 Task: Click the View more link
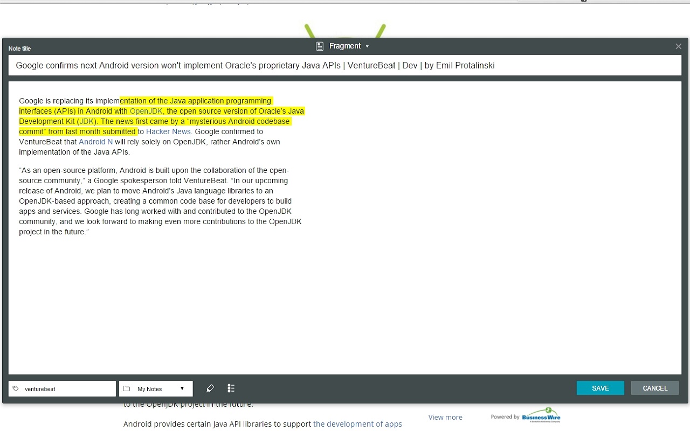[x=445, y=417]
